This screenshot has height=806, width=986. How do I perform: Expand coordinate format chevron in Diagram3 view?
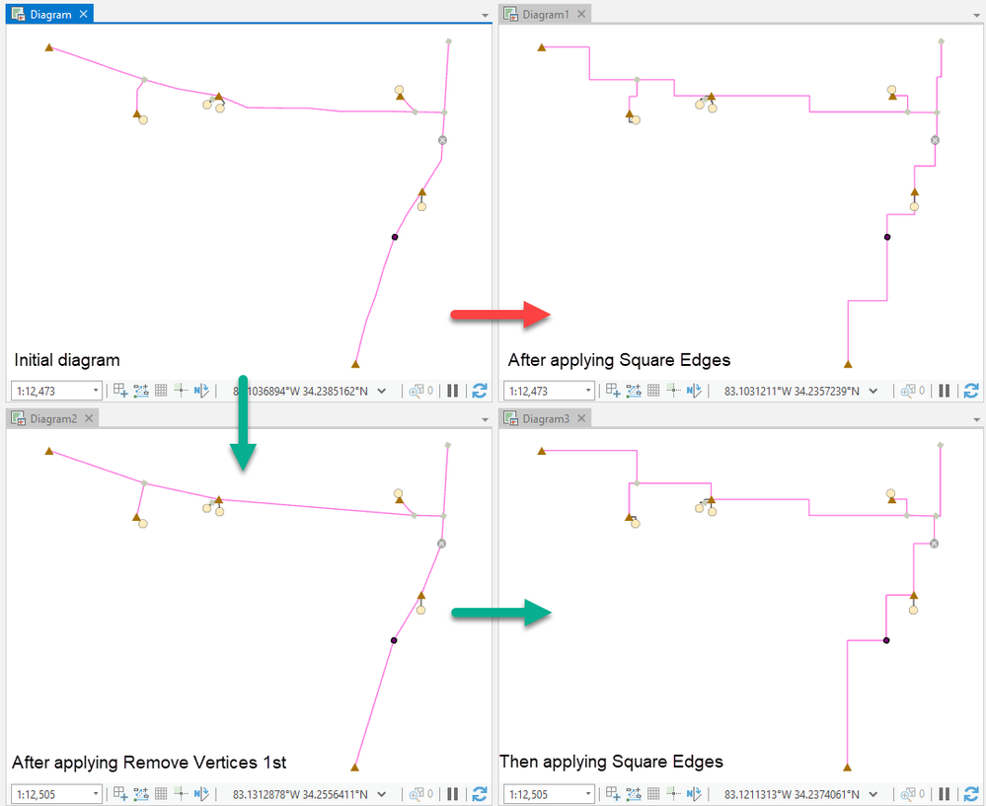872,794
